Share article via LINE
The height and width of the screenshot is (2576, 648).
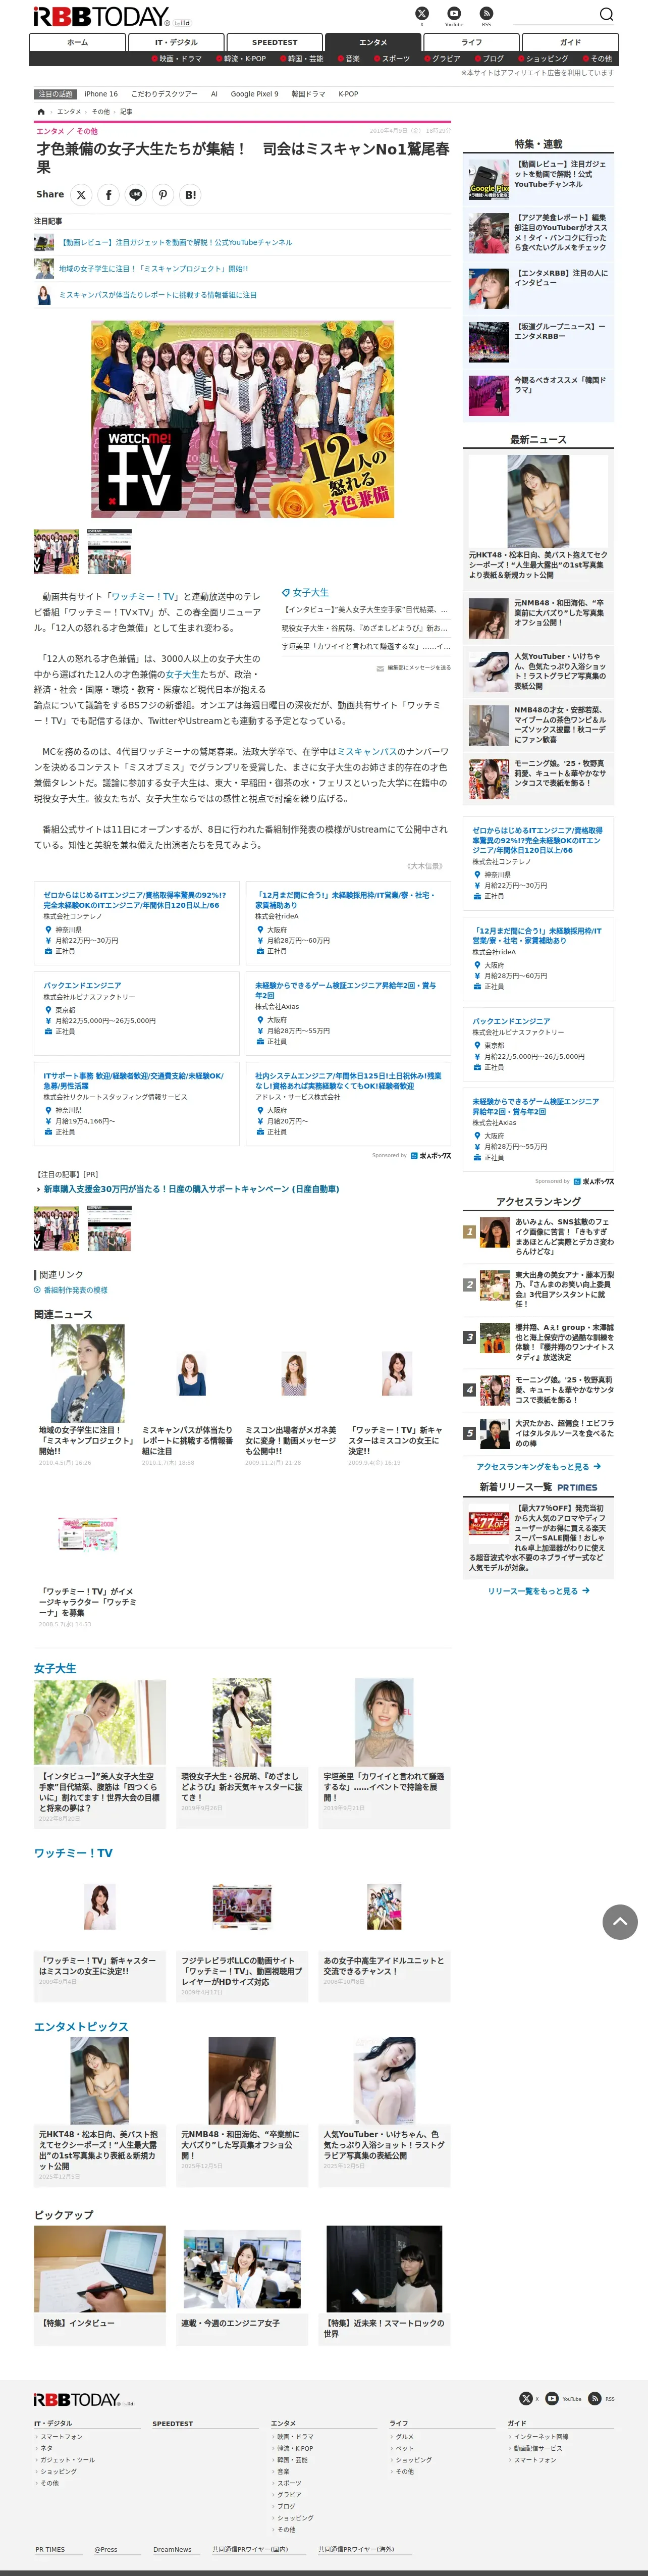(136, 195)
